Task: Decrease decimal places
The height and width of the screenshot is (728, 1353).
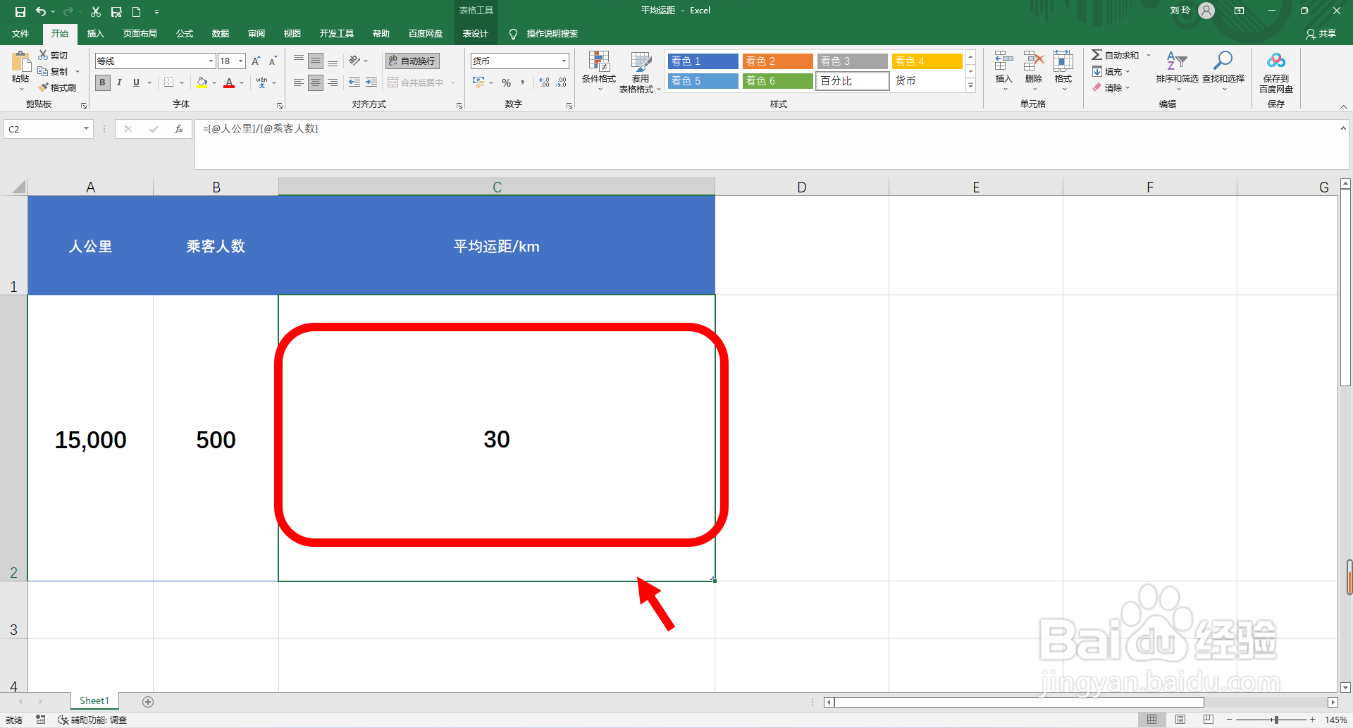Action: [x=562, y=82]
